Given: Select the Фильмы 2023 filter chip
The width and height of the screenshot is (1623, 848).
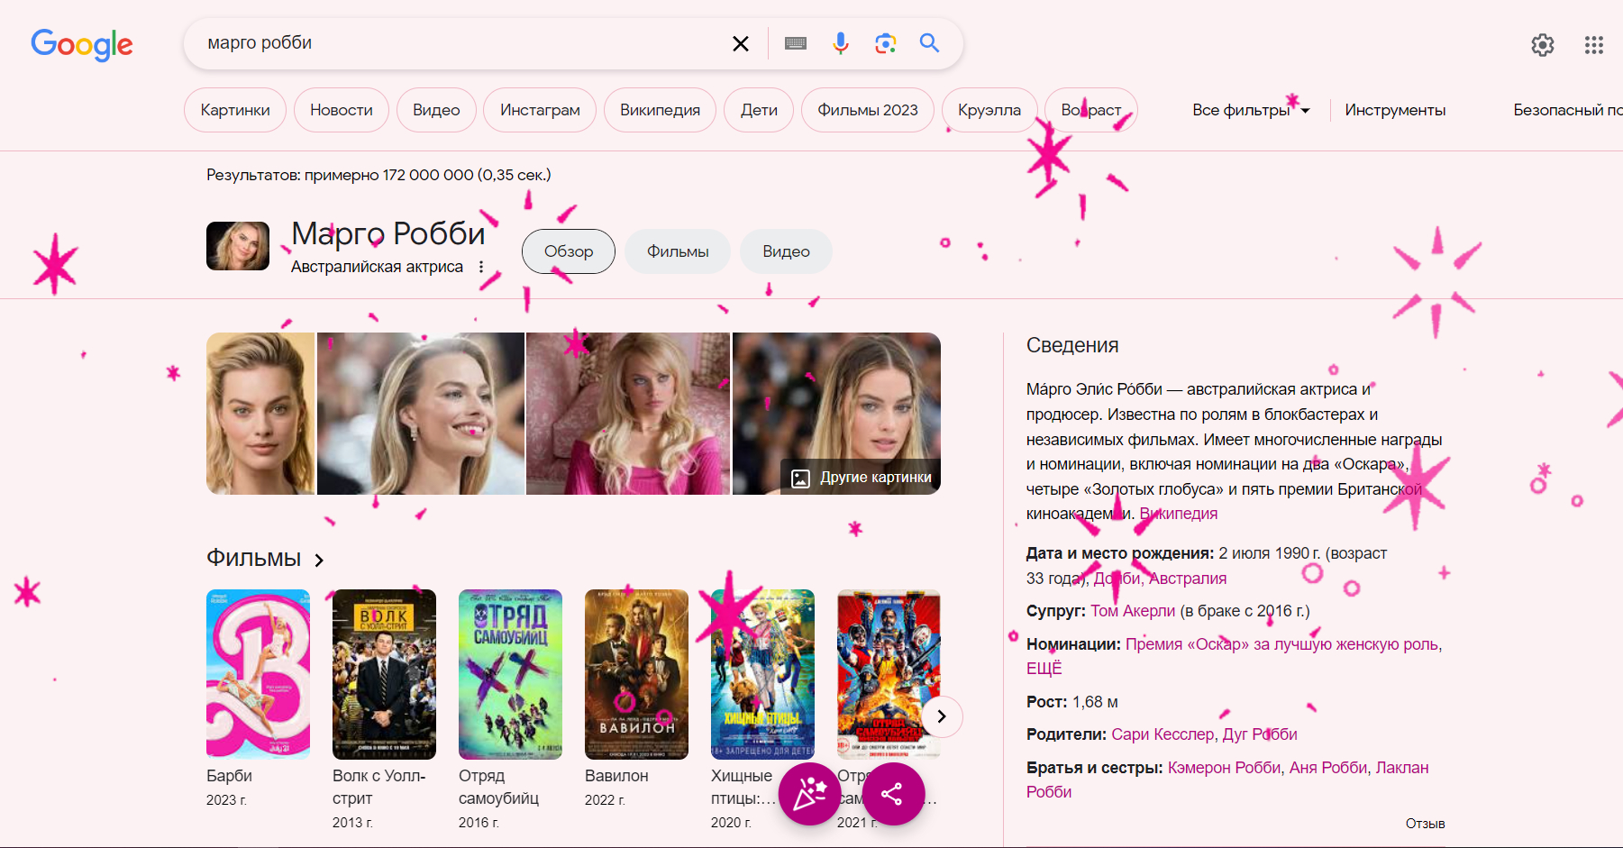Looking at the screenshot, I should click(866, 109).
